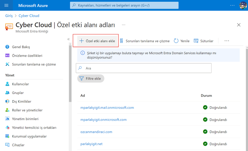Sort by the Ad column header
248x151 pixels.
82,96
